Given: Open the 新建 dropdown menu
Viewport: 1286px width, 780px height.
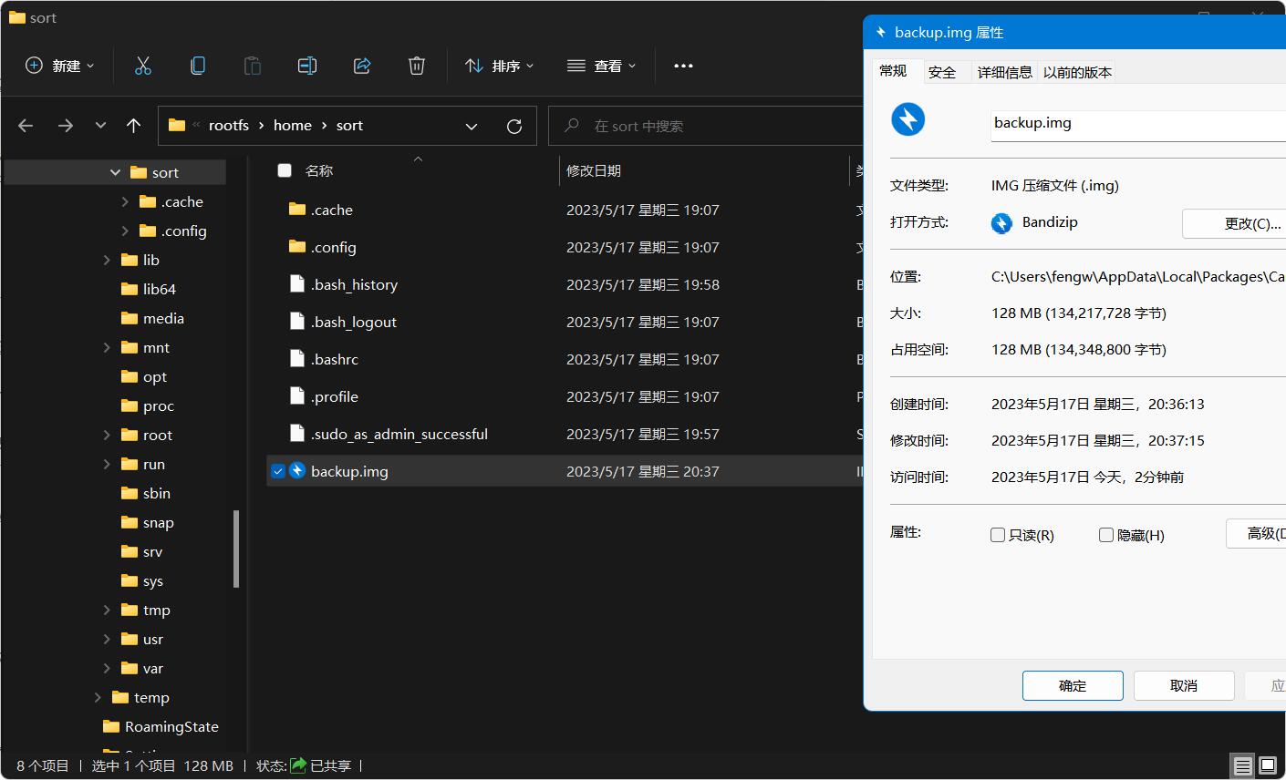Looking at the screenshot, I should 58,65.
